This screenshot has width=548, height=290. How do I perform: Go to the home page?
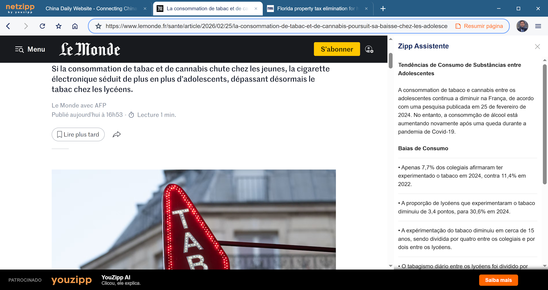(75, 26)
